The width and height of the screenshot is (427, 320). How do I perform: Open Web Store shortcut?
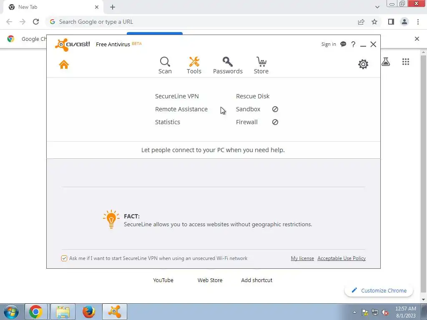[210, 280]
